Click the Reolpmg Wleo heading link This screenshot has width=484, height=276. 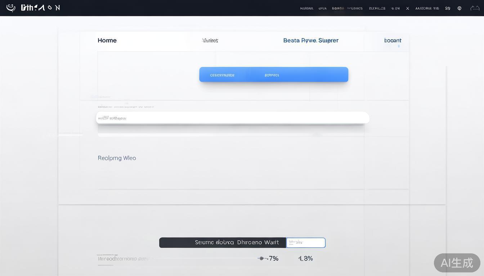pos(117,158)
